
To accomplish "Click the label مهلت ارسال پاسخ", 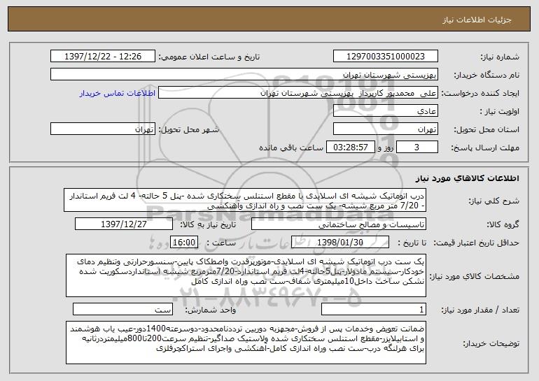I will point(485,148).
